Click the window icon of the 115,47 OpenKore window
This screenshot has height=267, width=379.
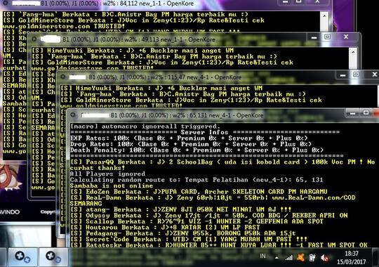click(63, 77)
